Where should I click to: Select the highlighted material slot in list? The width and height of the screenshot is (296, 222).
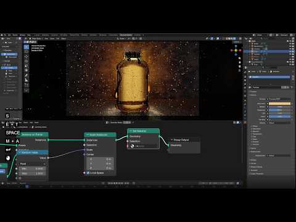tap(269, 77)
